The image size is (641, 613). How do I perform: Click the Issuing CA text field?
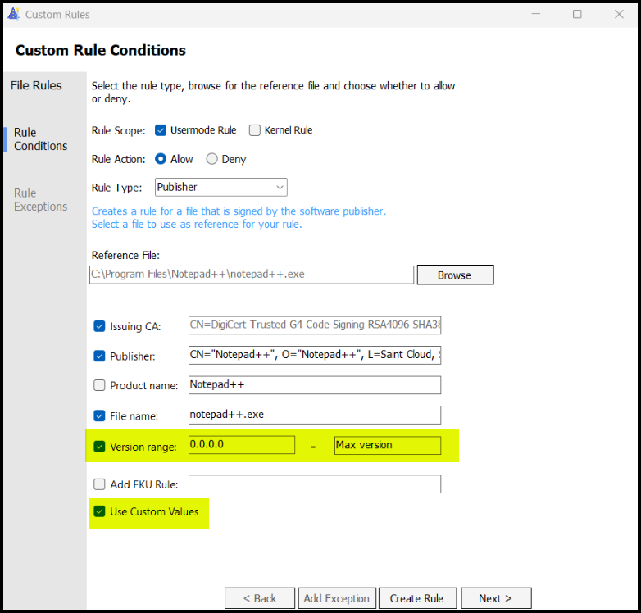click(315, 325)
